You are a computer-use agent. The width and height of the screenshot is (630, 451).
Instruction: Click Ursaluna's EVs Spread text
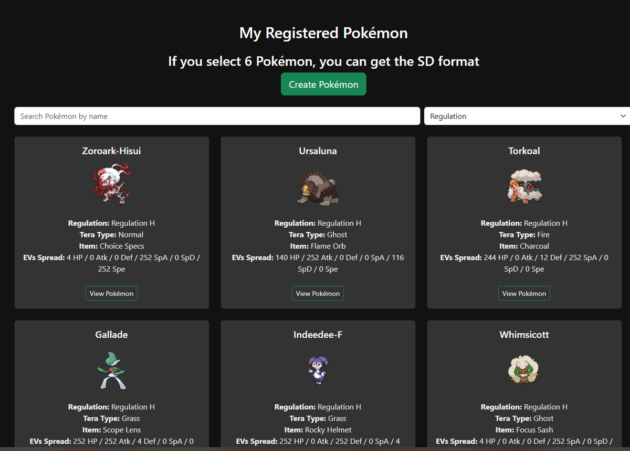click(x=318, y=263)
